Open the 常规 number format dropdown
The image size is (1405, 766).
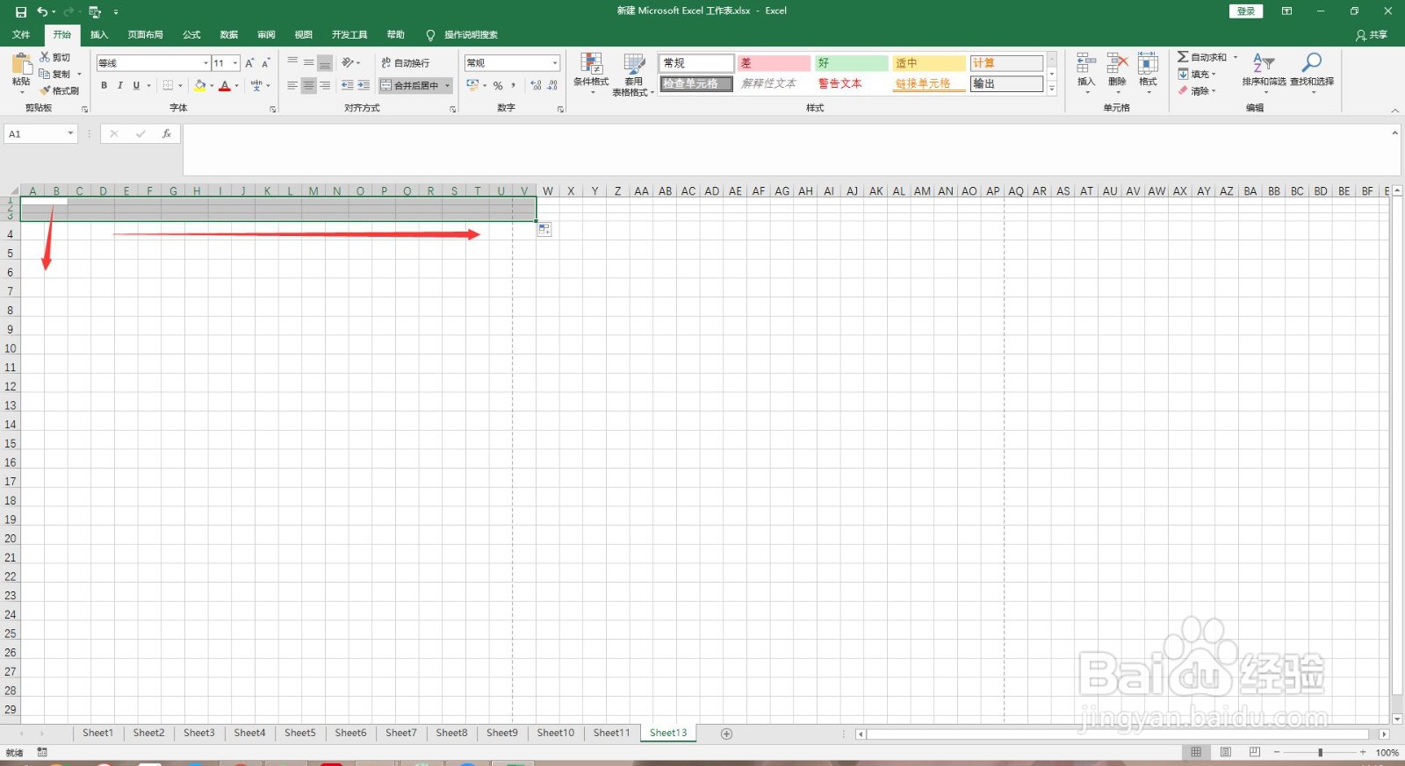[x=555, y=63]
